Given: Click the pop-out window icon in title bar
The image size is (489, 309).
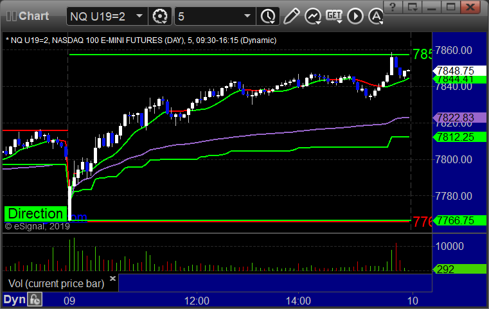Looking at the screenshot, I should (412, 7).
